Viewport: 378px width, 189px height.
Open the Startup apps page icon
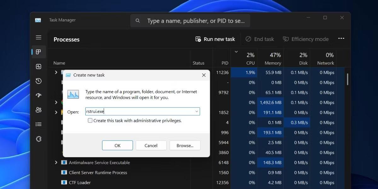[x=38, y=95]
